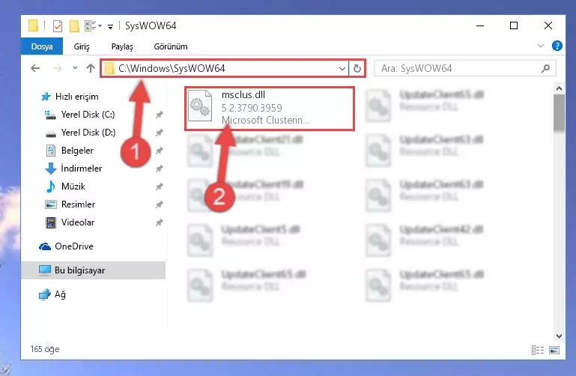Screen dimensions: 576x376
Task: Open Videolar folder in sidebar
Action: (x=70, y=222)
